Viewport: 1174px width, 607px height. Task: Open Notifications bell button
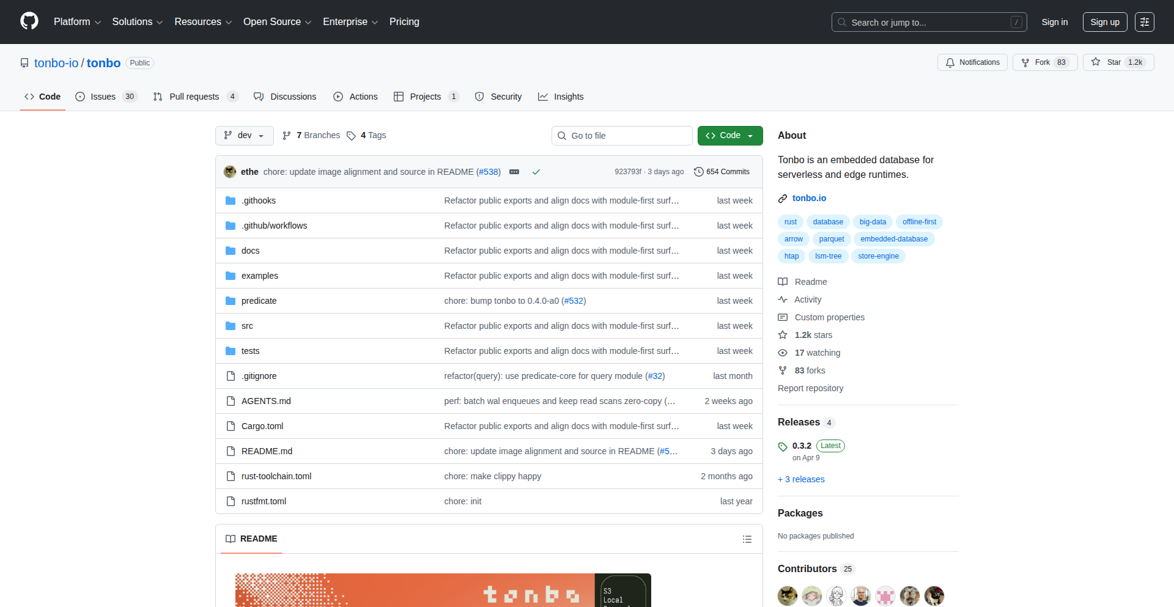pyautogui.click(x=972, y=62)
